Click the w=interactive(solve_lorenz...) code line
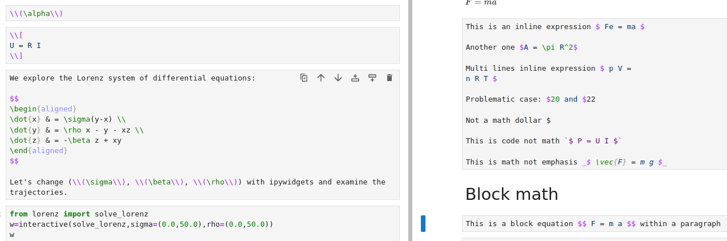Screen dimensions: 727x241 142,224
